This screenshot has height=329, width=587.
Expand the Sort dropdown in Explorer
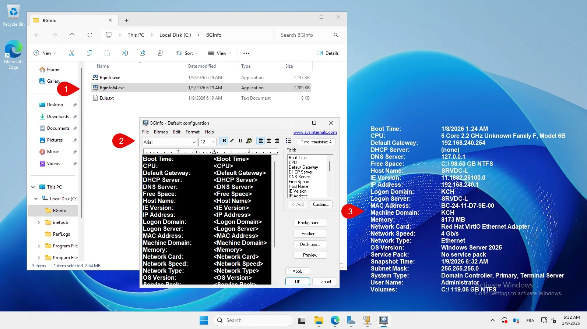pyautogui.click(x=187, y=53)
